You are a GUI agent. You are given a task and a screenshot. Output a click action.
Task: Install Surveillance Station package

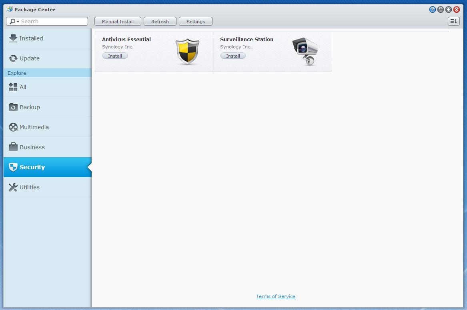tap(233, 56)
